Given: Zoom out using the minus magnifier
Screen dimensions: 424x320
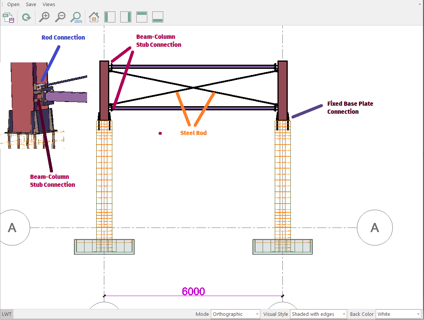Looking at the screenshot, I should [60, 17].
